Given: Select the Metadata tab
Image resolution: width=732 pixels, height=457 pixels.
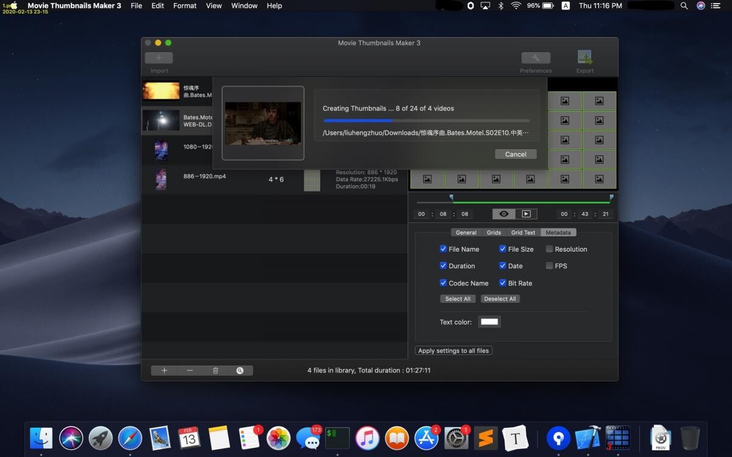Looking at the screenshot, I should [558, 232].
